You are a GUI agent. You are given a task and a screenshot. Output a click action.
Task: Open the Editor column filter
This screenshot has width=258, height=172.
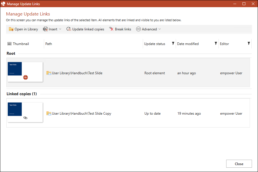[x=249, y=44]
